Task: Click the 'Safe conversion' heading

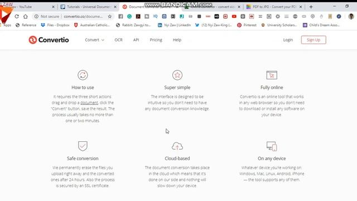Action: pyautogui.click(x=83, y=159)
